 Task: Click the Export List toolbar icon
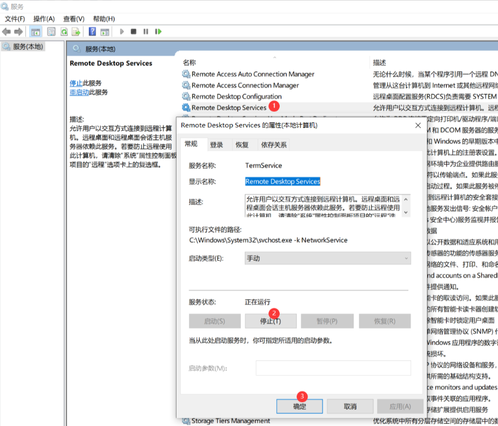(76, 32)
